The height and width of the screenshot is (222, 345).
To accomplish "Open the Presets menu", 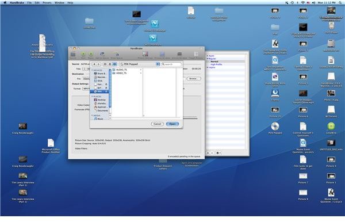I will click(47, 3).
